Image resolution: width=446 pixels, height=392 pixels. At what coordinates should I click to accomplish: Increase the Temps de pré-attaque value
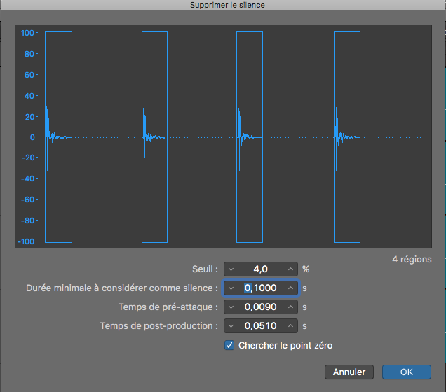point(290,307)
